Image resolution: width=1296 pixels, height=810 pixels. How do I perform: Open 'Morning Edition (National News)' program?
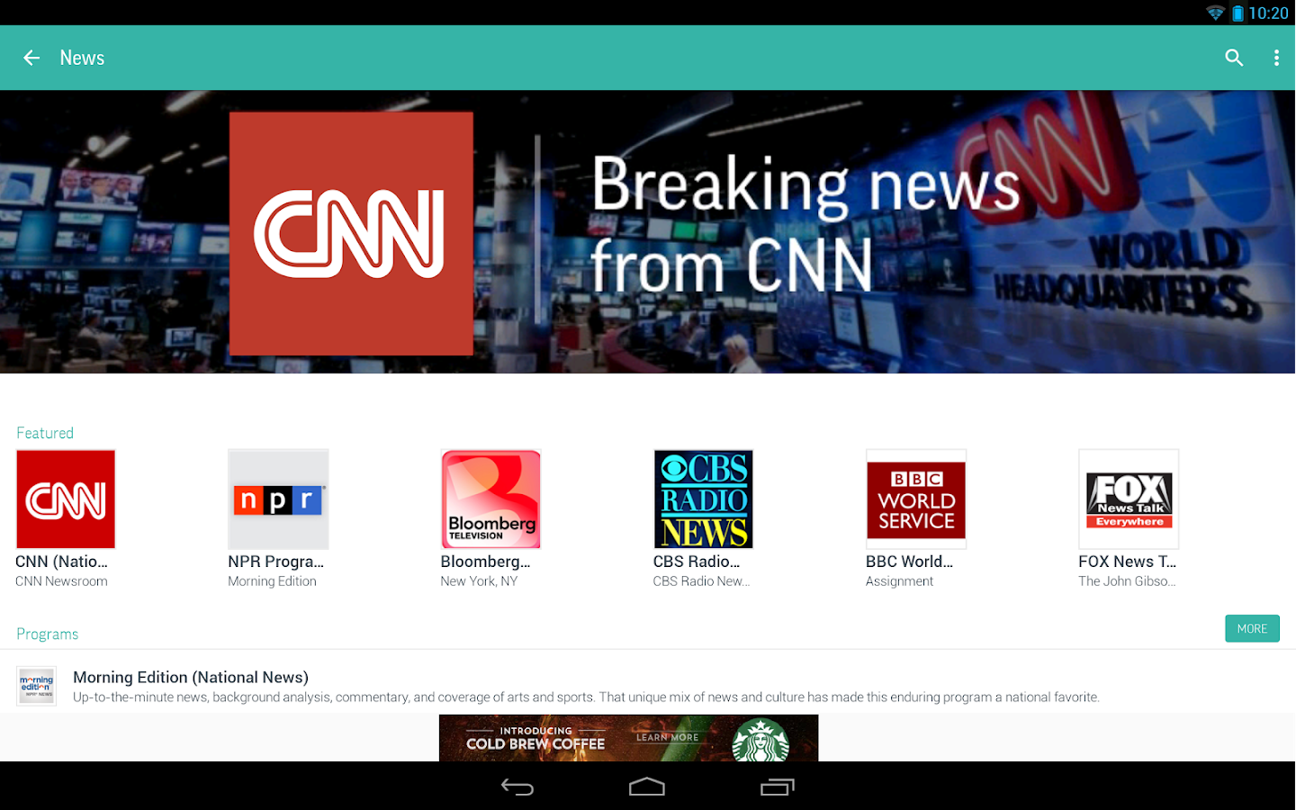click(x=191, y=677)
